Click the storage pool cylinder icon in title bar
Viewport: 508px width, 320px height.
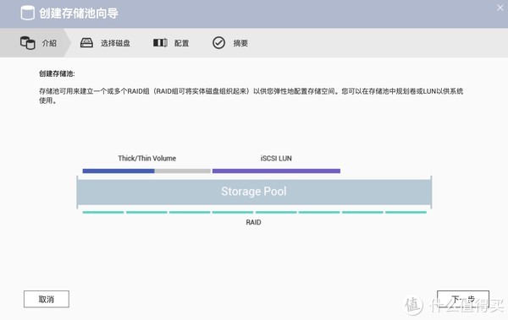pyautogui.click(x=28, y=13)
